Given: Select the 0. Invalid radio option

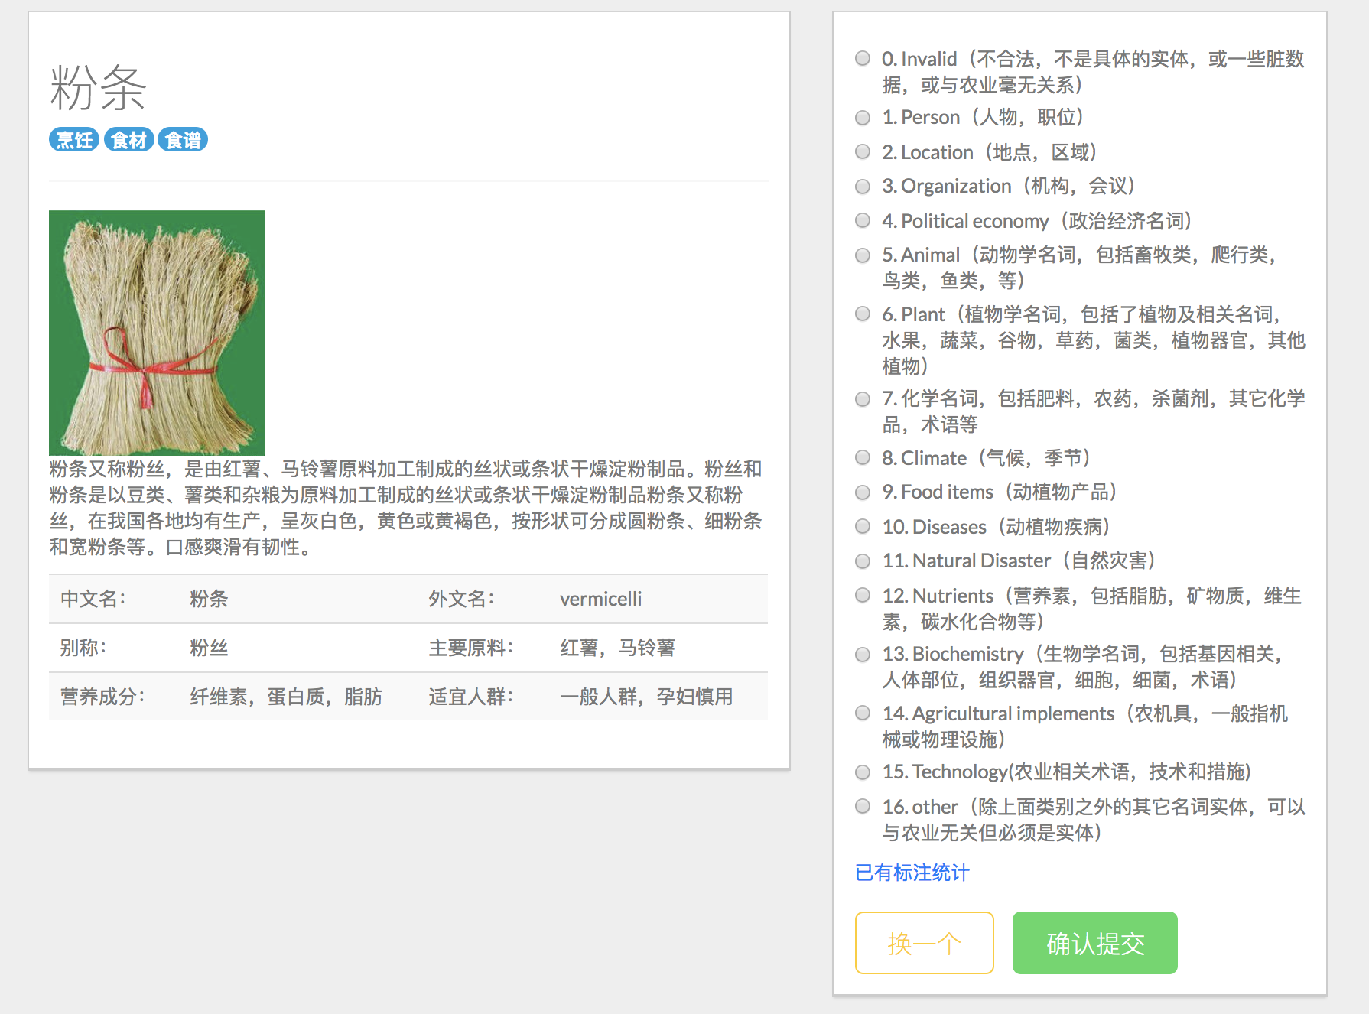Looking at the screenshot, I should [x=863, y=59].
